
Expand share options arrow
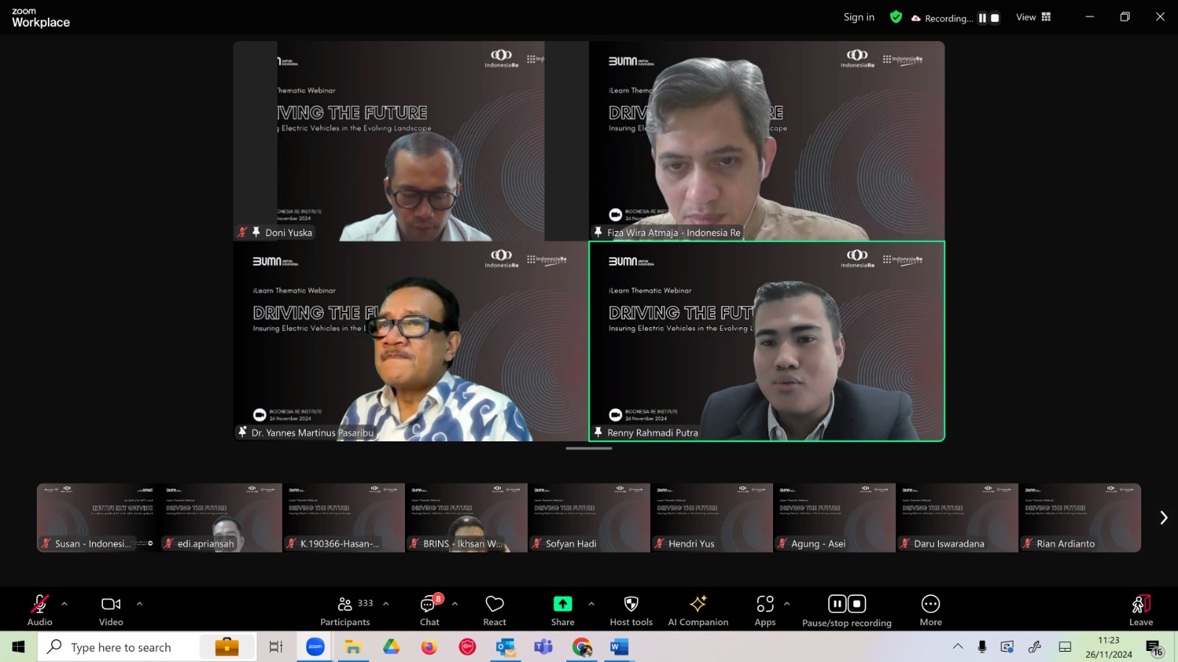(591, 604)
